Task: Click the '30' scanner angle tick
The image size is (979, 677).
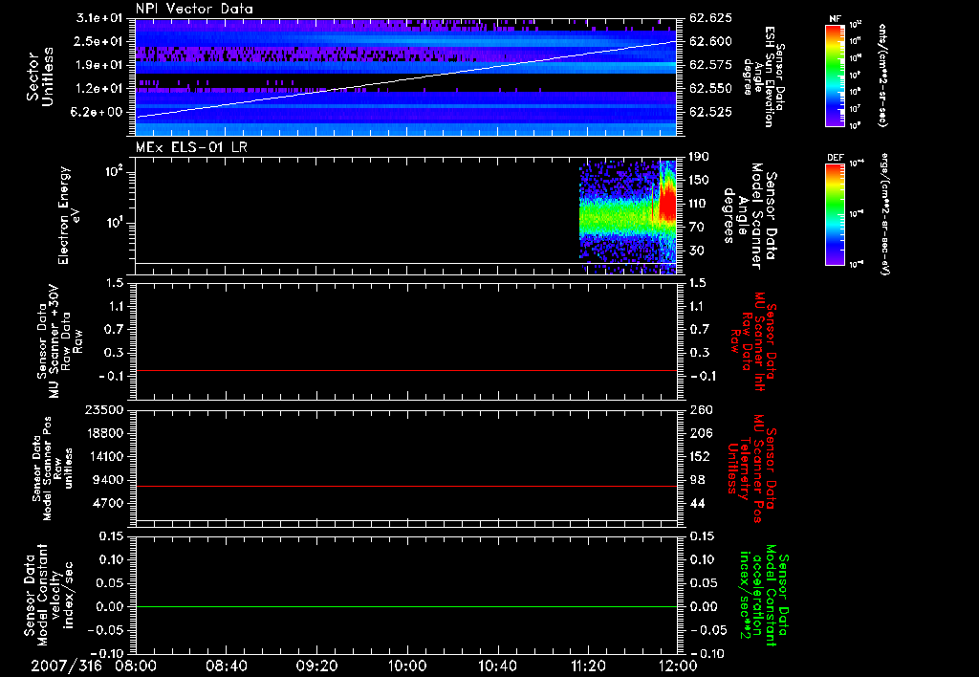Action: (x=696, y=251)
